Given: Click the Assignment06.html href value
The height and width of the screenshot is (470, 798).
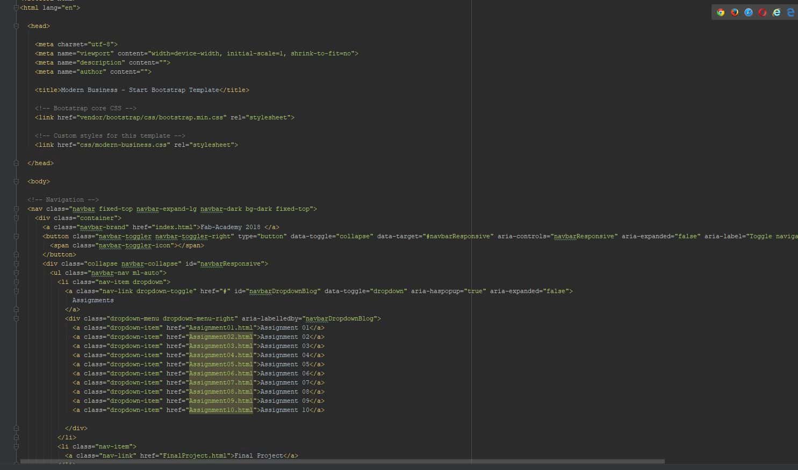Looking at the screenshot, I should click(221, 373).
